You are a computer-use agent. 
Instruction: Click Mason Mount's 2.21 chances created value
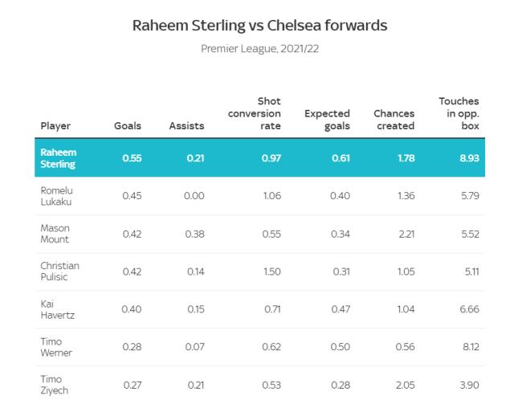tap(404, 234)
